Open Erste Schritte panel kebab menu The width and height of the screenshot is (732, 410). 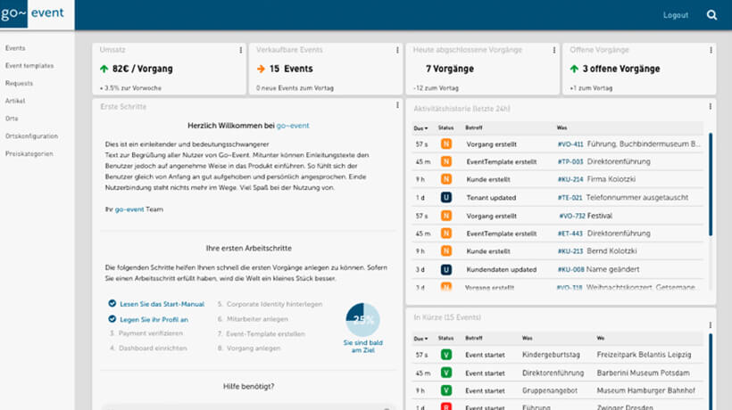(396, 106)
